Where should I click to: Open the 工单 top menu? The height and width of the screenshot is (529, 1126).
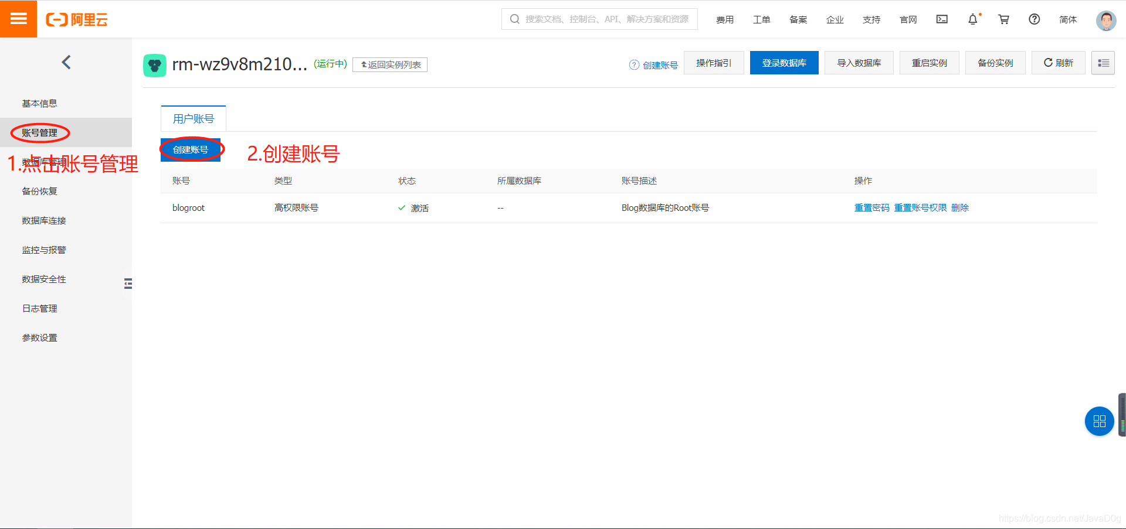coord(762,20)
